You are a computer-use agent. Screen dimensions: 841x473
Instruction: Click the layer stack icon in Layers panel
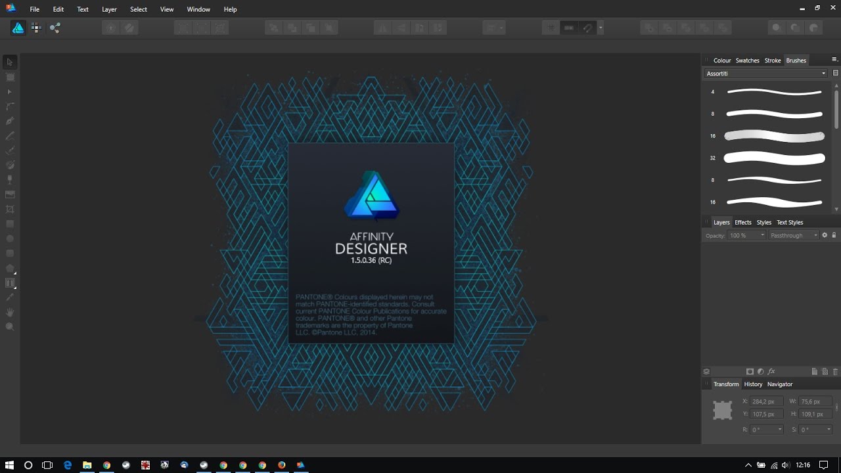(x=707, y=372)
